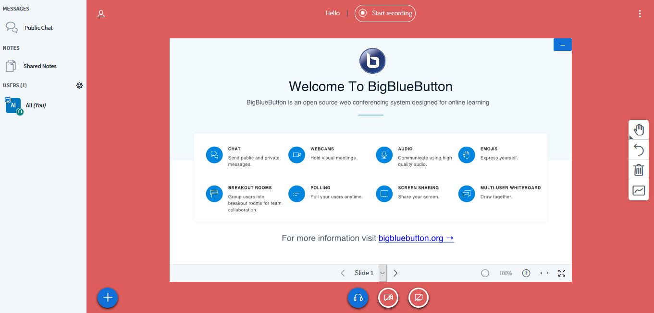Go to the next slide
The width and height of the screenshot is (654, 313).
pyautogui.click(x=395, y=272)
